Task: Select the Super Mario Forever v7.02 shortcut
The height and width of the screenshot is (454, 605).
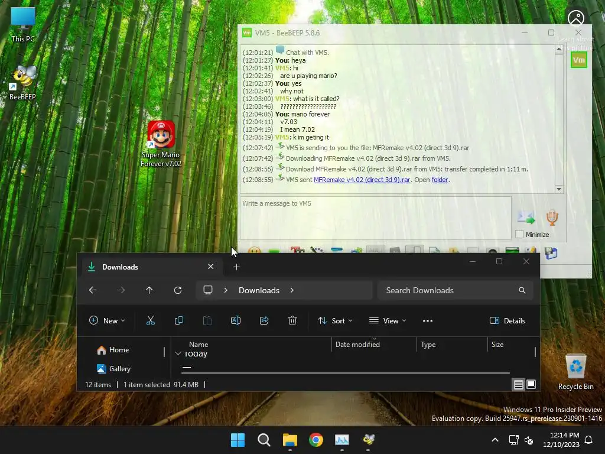Action: tap(161, 144)
